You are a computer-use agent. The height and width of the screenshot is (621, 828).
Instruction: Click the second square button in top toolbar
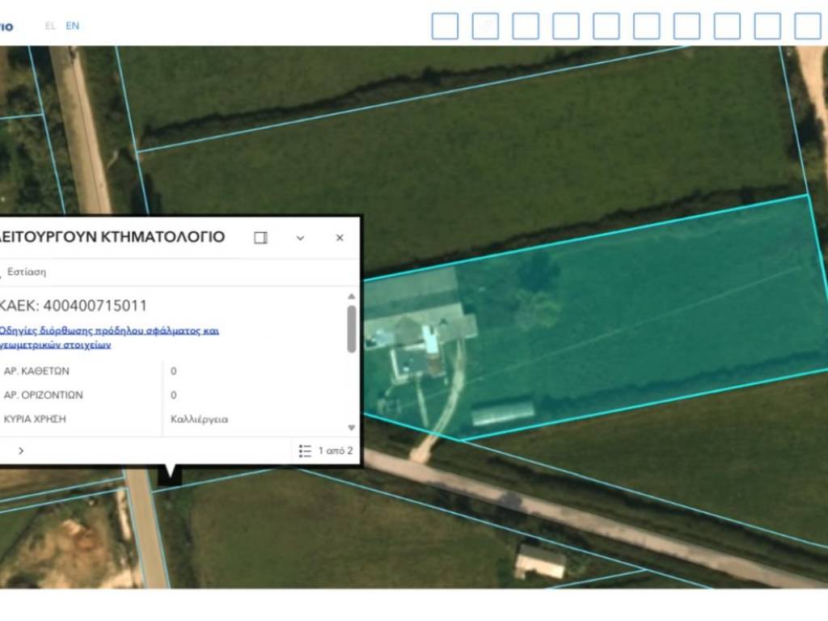pyautogui.click(x=485, y=26)
